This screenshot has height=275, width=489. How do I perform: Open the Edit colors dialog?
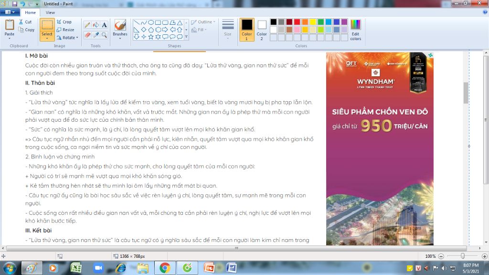tap(355, 30)
